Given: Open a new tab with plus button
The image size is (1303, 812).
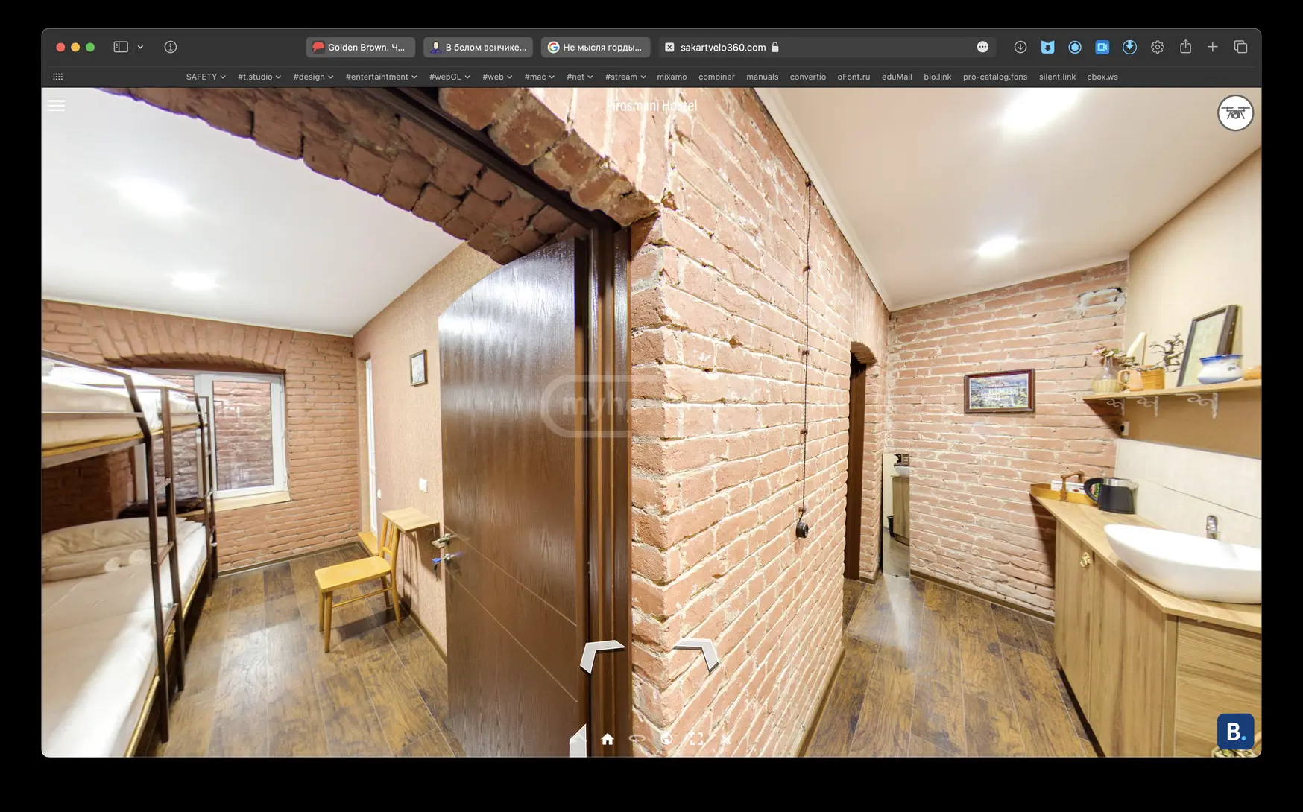Looking at the screenshot, I should click(x=1213, y=47).
